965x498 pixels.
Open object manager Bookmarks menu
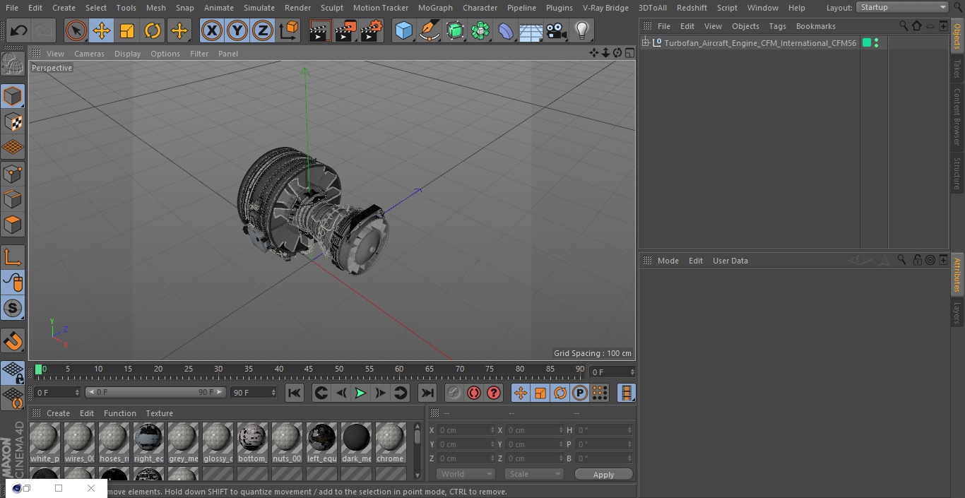tap(815, 26)
